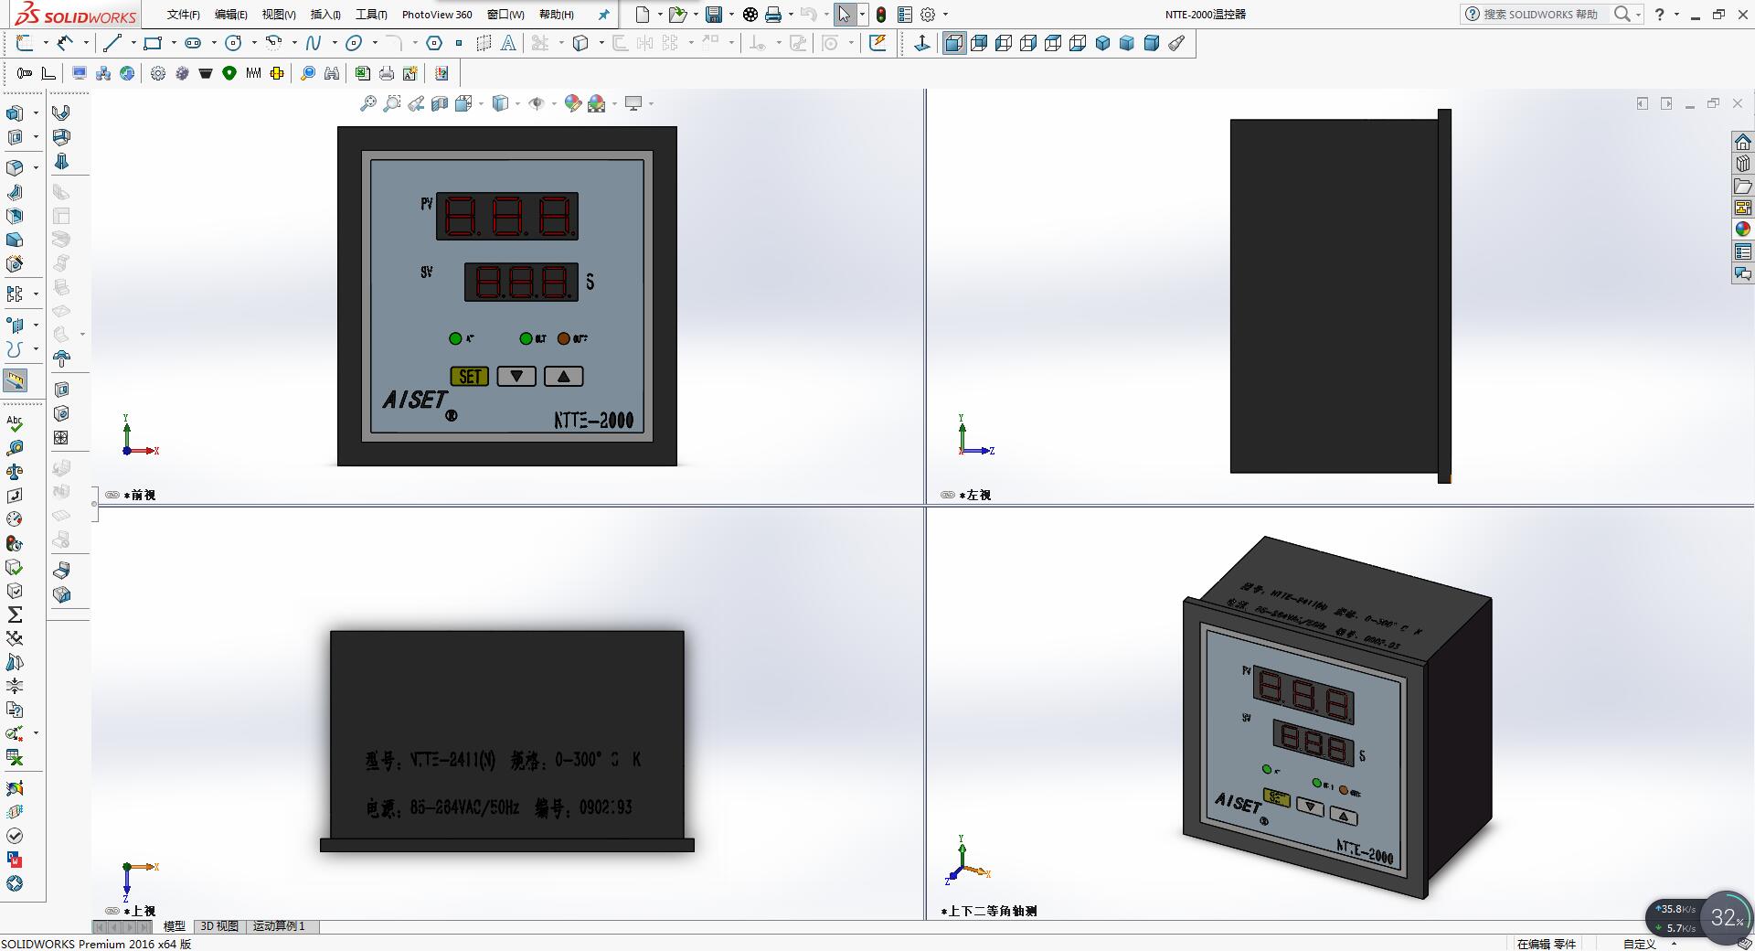
Task: Click the Mass Properties scale icon
Action: click(15, 472)
